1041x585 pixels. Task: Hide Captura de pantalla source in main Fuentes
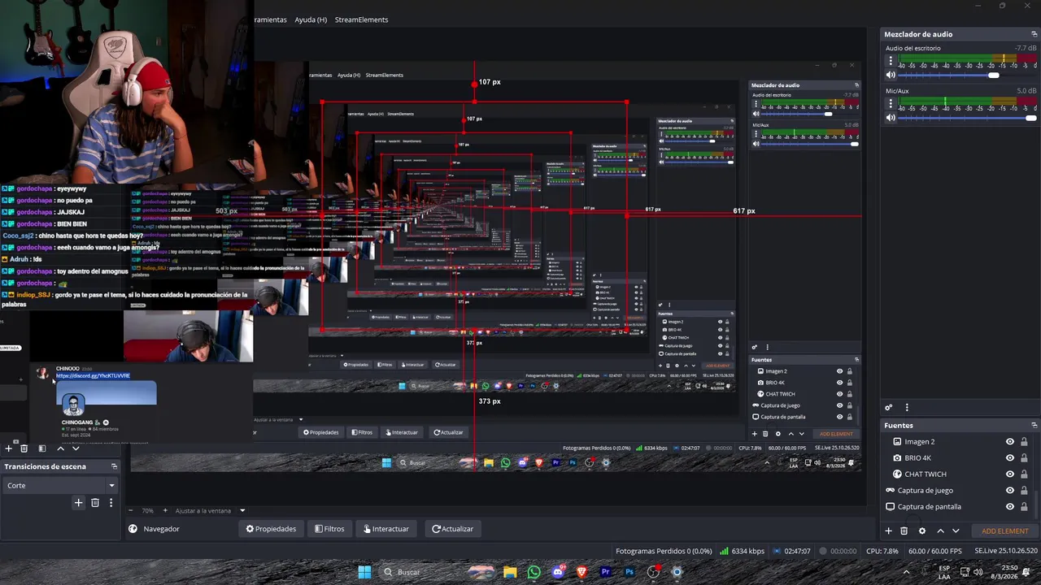[x=1010, y=506]
